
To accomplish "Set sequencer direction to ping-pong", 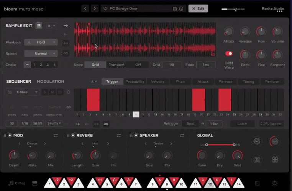I will coord(96,124).
